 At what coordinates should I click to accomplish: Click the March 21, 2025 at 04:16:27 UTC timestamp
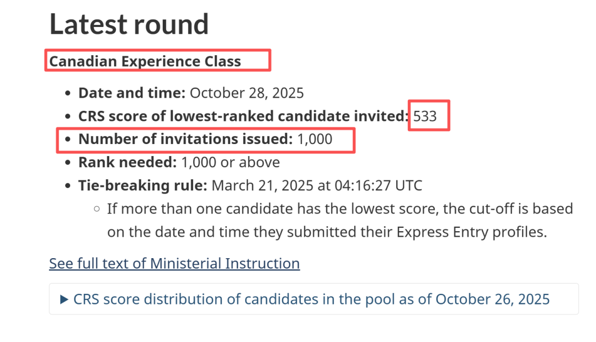[x=317, y=186]
